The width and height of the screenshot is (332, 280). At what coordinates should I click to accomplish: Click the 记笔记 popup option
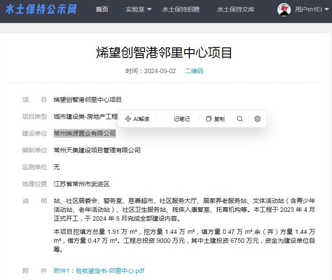pyautogui.click(x=181, y=119)
